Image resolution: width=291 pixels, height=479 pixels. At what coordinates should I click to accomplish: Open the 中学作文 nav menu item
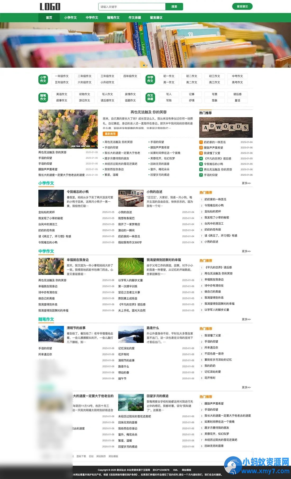pos(92,18)
